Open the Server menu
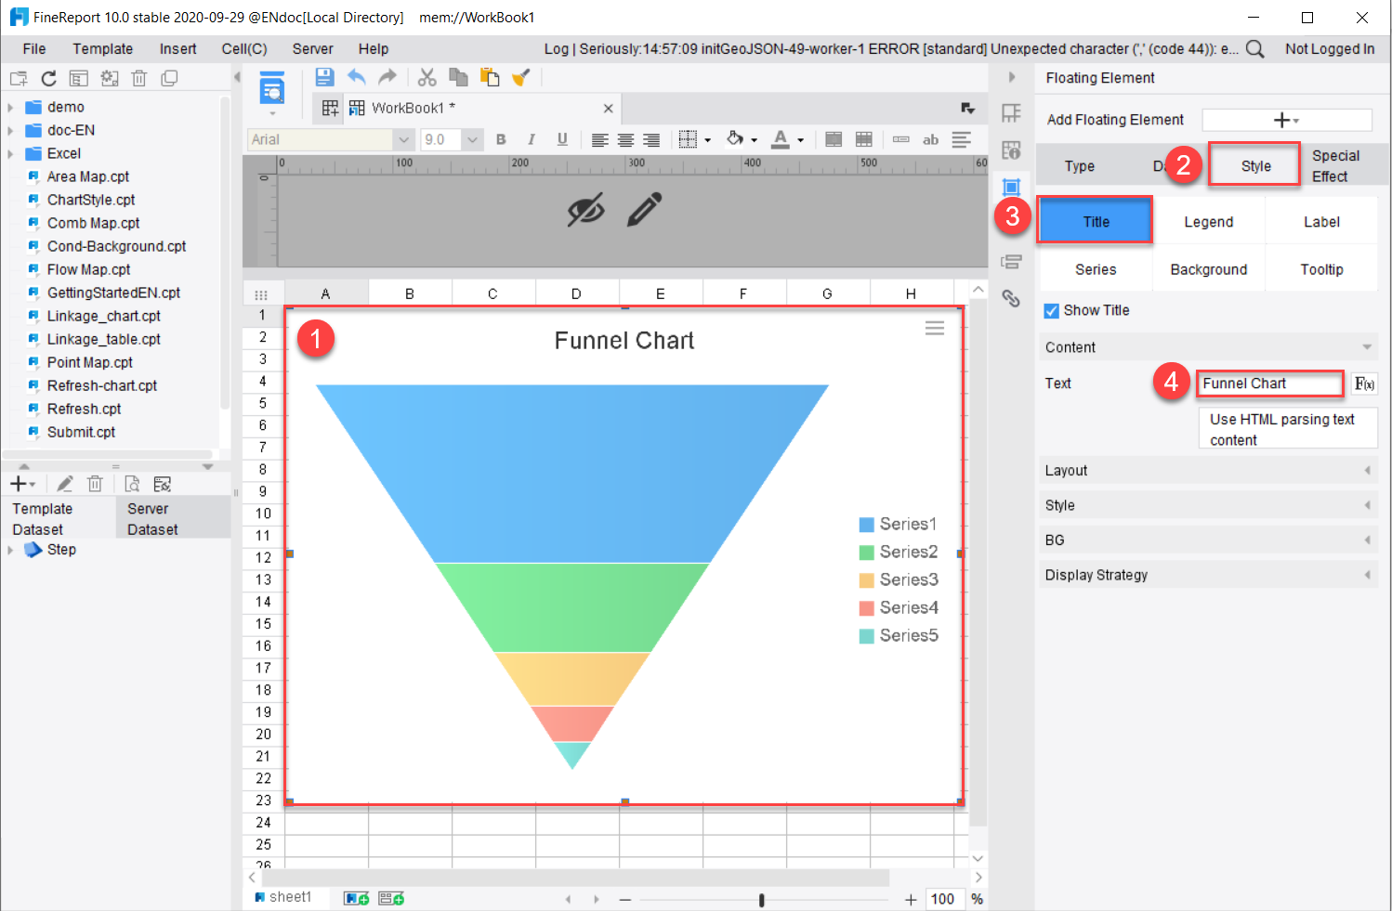1392x911 pixels. (x=312, y=48)
